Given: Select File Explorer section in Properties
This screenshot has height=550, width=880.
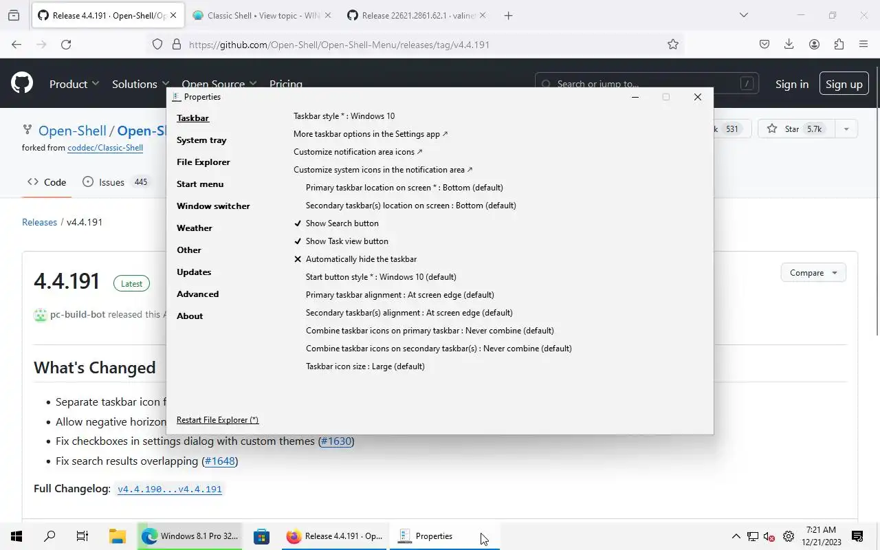Looking at the screenshot, I should [203, 162].
